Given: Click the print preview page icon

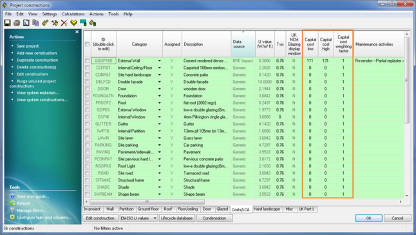Looking at the screenshot, I should click(x=26, y=23).
